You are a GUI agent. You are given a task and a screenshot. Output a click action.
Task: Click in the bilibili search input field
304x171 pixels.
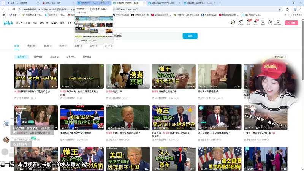tap(147, 36)
